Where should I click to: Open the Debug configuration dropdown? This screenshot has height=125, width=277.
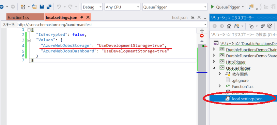92,7
